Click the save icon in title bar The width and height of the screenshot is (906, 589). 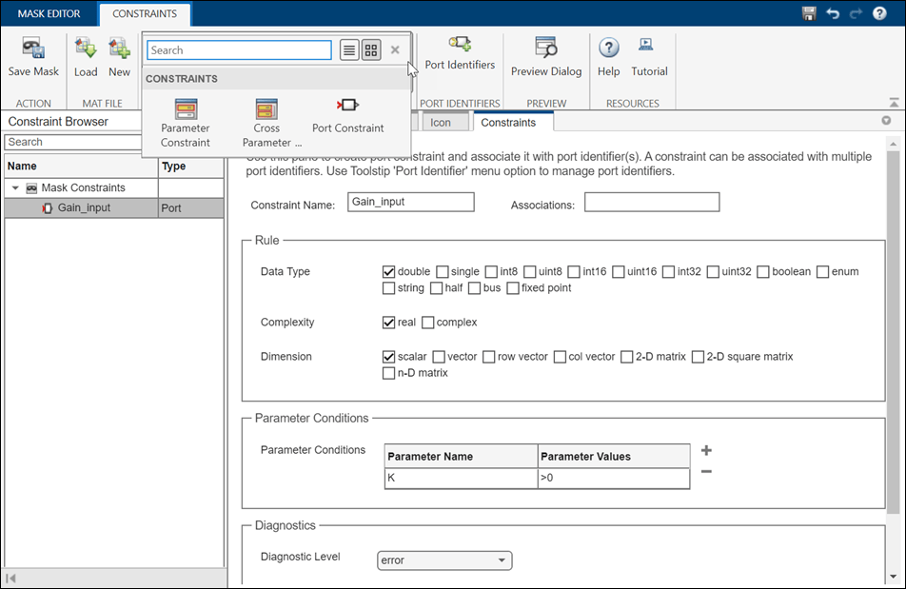[x=809, y=13]
